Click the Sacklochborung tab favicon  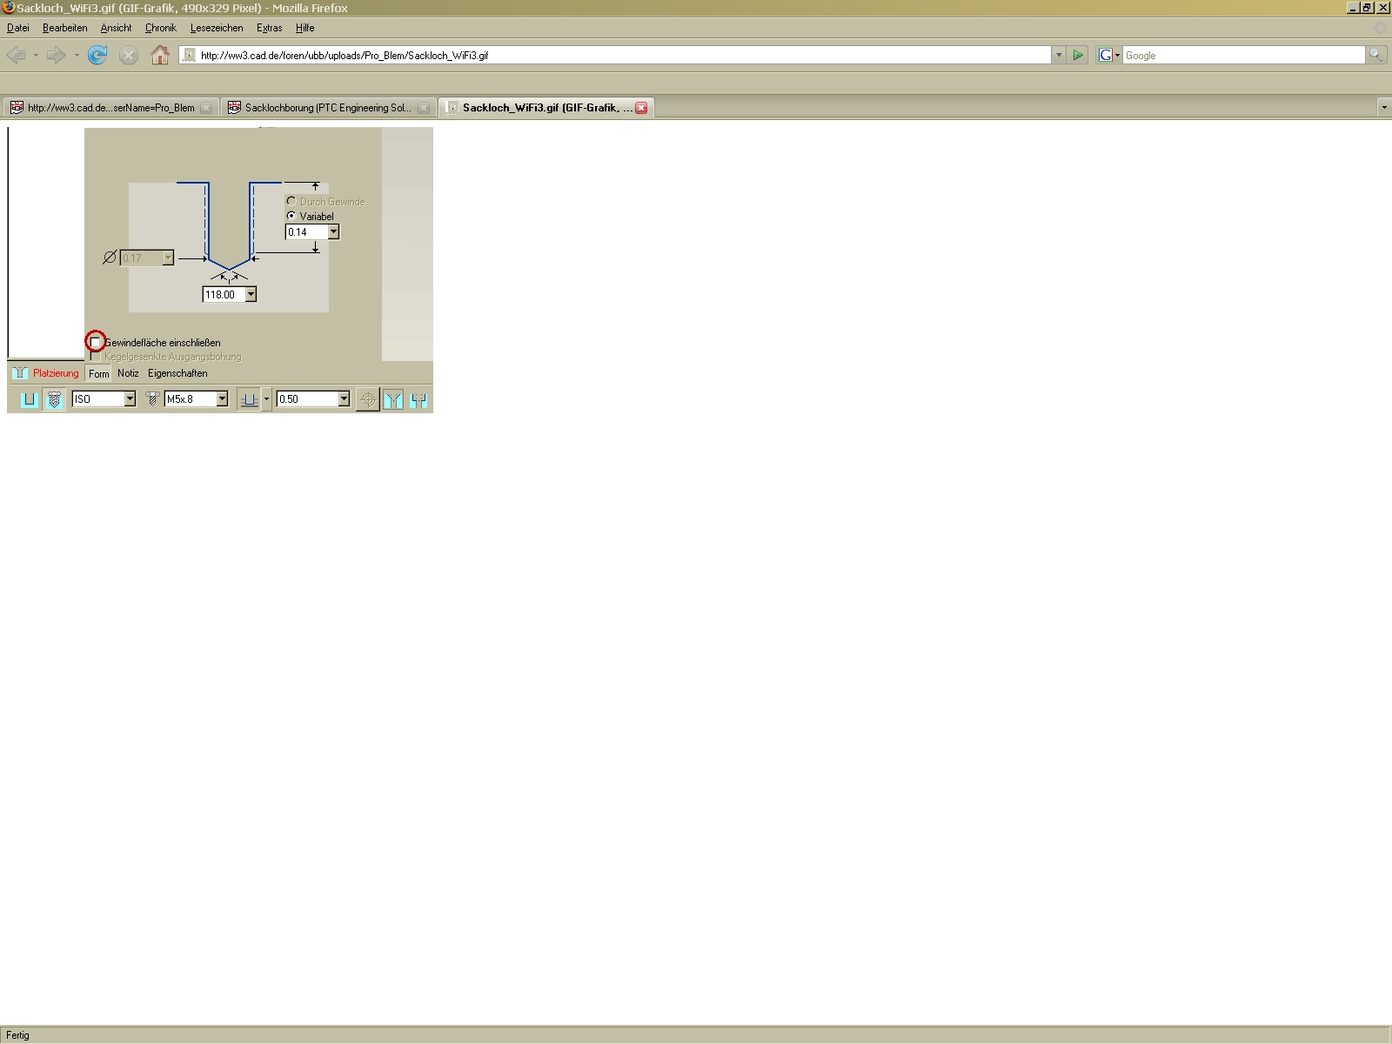tap(234, 108)
